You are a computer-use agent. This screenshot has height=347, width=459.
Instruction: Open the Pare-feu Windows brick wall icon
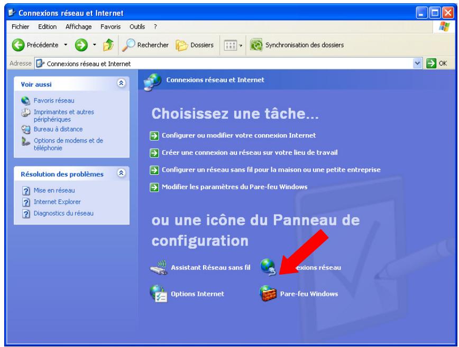click(268, 294)
